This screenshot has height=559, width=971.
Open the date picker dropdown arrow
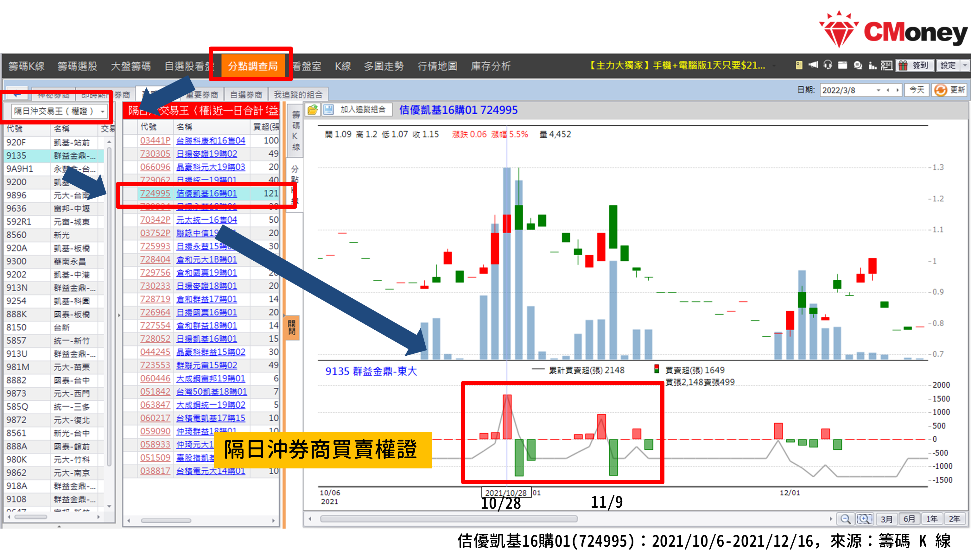pos(879,90)
